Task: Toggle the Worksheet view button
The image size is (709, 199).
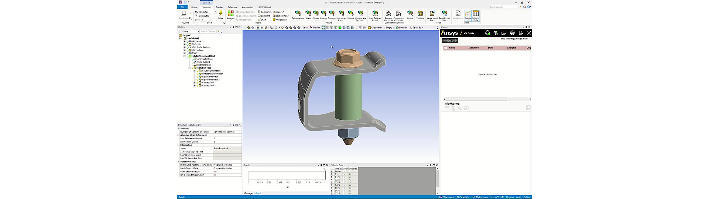Action: (458, 15)
